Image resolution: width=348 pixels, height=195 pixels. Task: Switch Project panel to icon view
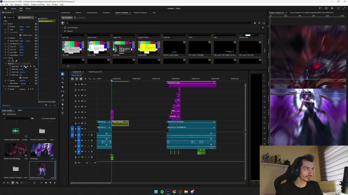point(13,183)
